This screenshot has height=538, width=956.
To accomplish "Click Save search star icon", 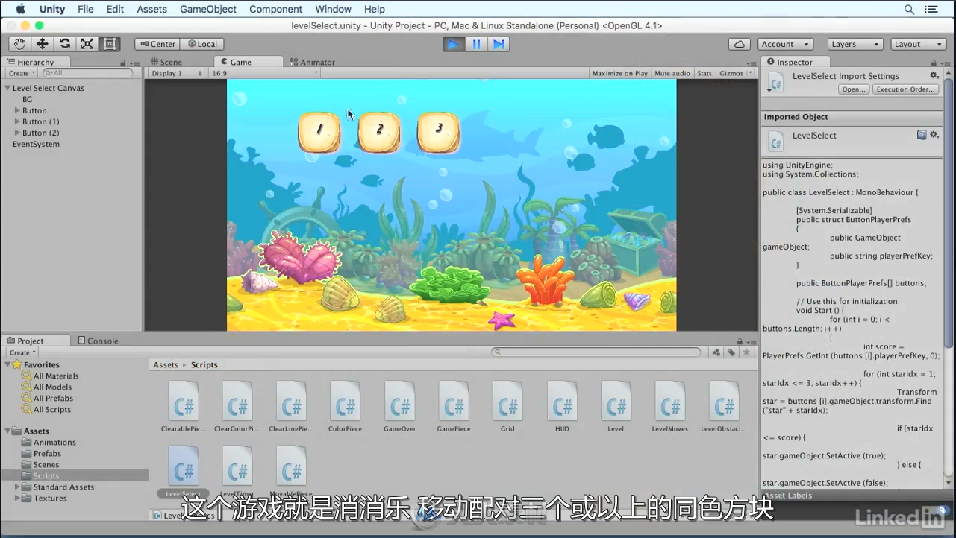I will point(746,352).
